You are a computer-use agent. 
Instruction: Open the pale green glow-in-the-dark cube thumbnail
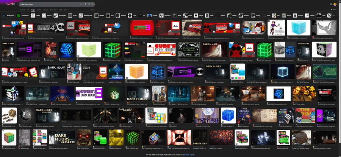(89, 49)
